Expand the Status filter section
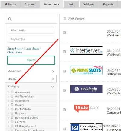This screenshot has height=131, width=121. point(31,79)
